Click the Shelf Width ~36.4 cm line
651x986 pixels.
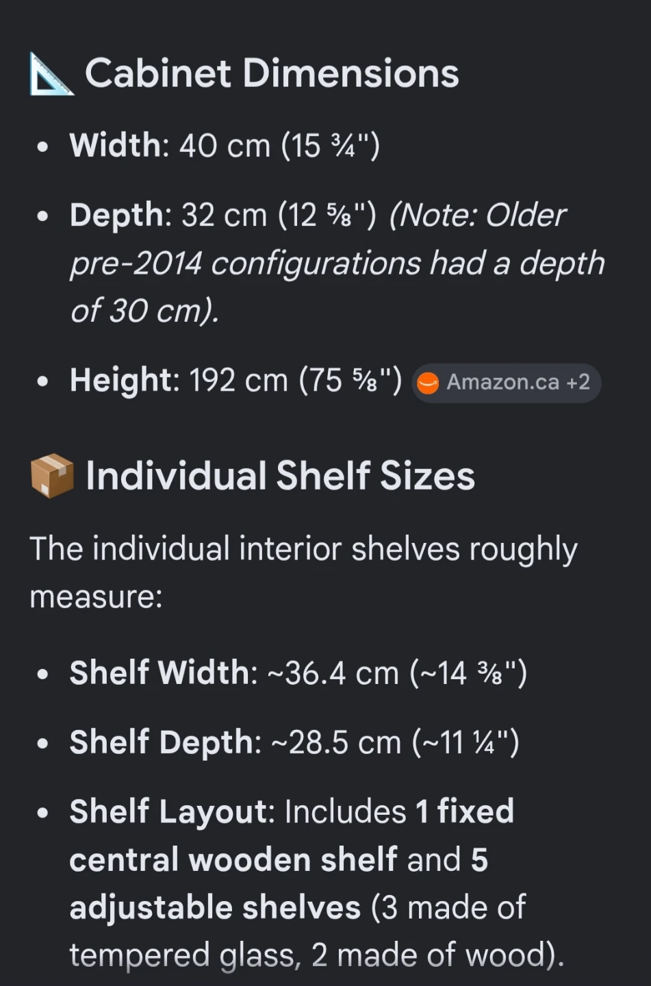click(298, 672)
